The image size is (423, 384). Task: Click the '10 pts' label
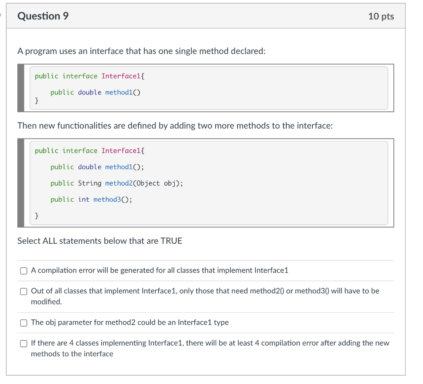(x=382, y=16)
